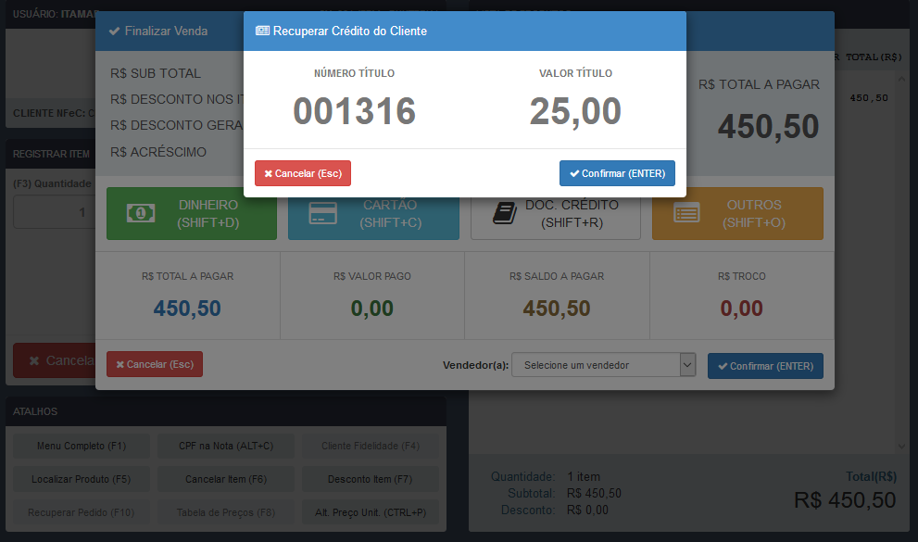
Task: Choose Dinheiro payment method
Action: pos(192,214)
